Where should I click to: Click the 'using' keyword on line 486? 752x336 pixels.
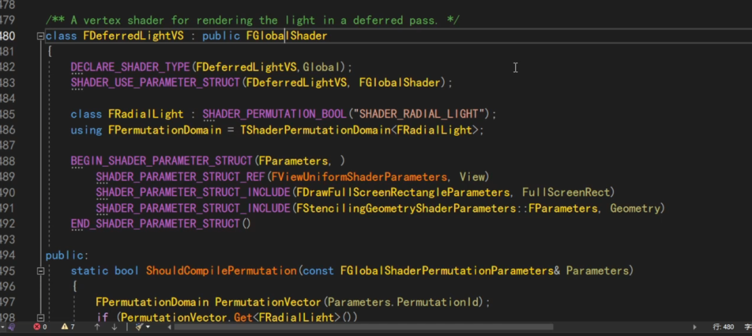(86, 130)
